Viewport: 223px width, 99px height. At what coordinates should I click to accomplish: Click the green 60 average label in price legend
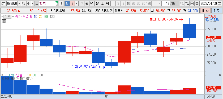[x=46, y=16]
